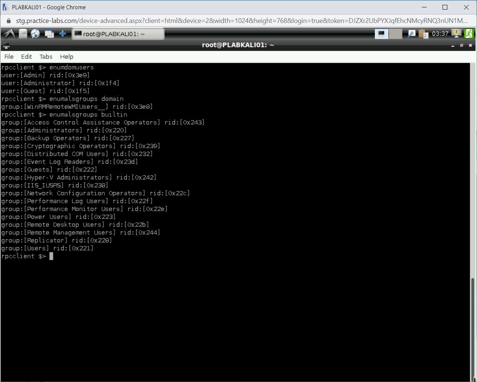
Task: Switch to the first workspace
Action: coord(381,34)
